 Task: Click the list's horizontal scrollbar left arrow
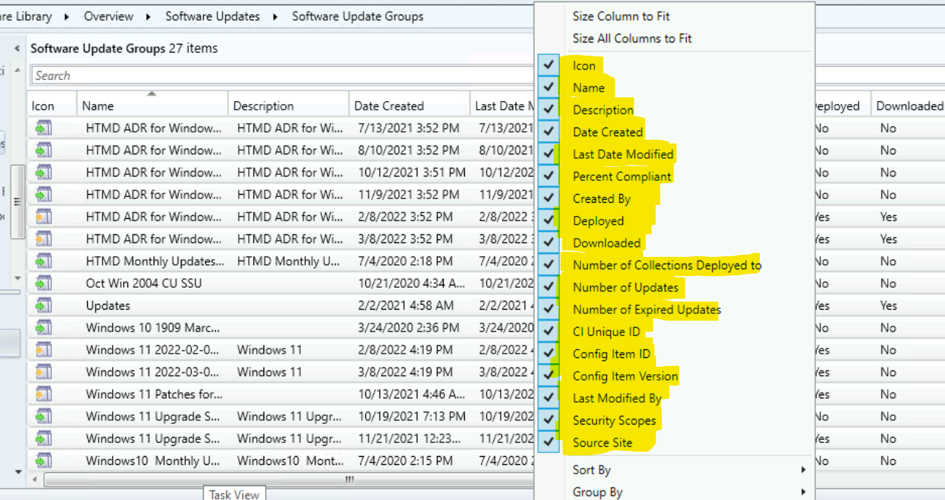(x=36, y=480)
